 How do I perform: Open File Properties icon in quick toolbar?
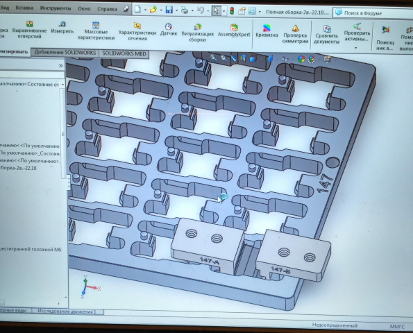tap(242, 11)
